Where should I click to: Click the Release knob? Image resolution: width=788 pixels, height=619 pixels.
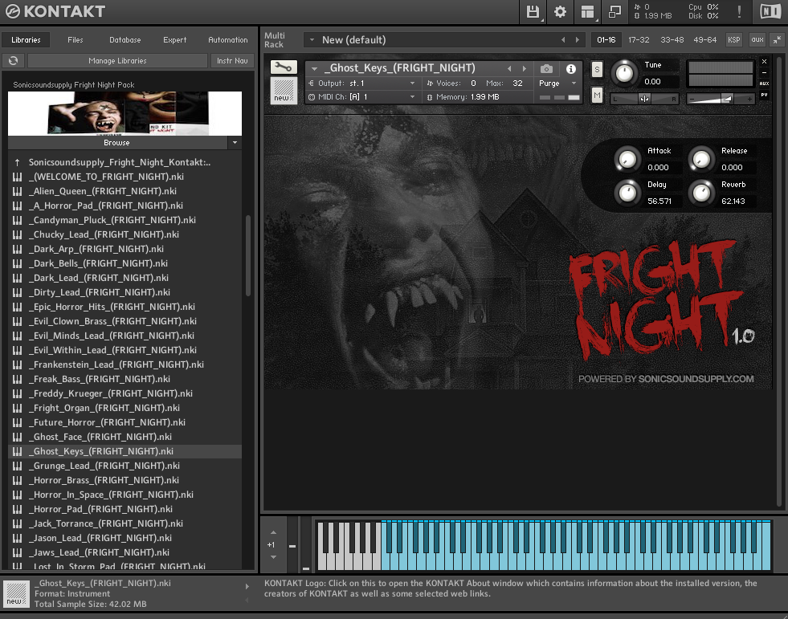click(x=701, y=160)
